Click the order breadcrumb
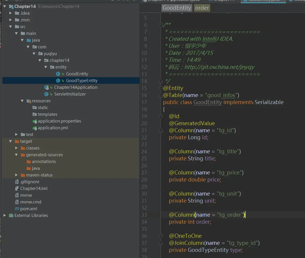 [202, 8]
